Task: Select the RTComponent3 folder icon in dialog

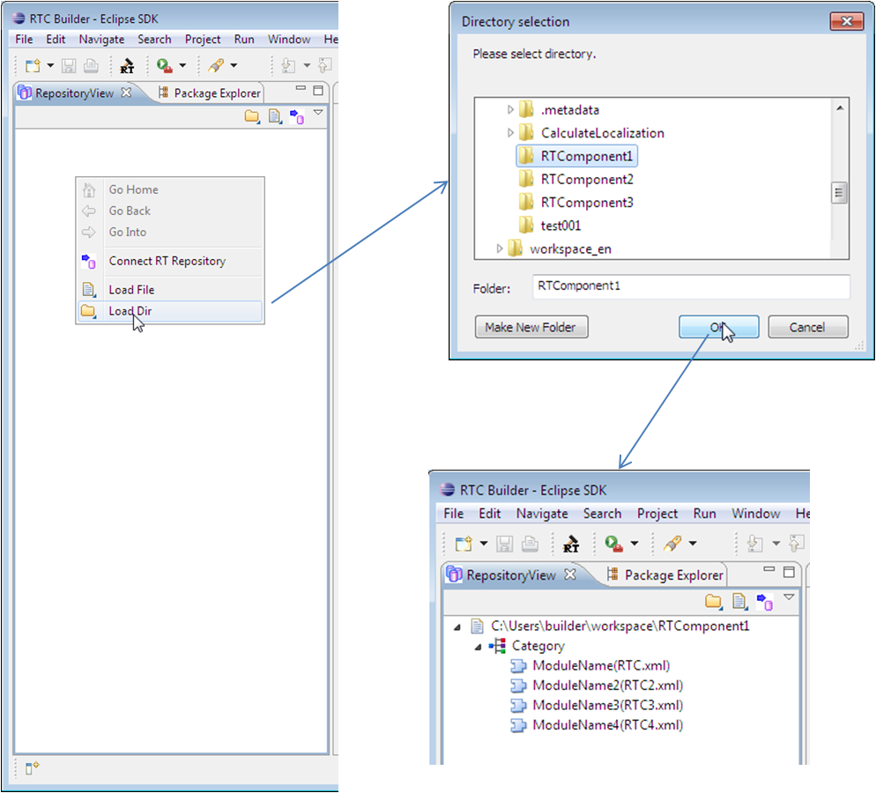Action: [526, 203]
